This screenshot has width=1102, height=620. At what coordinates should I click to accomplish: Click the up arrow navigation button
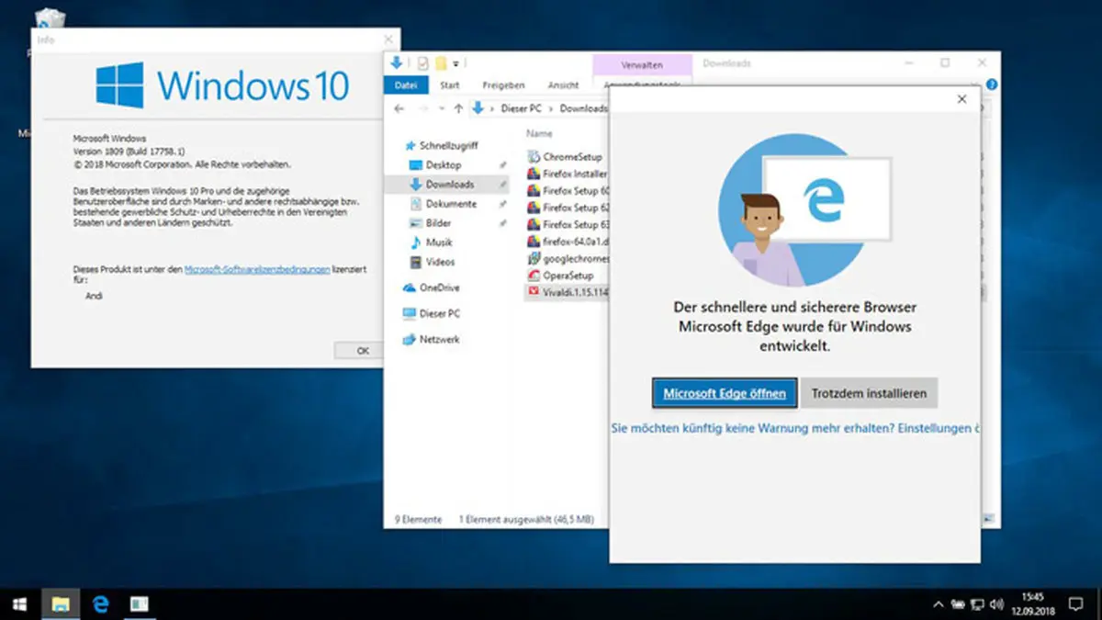458,108
